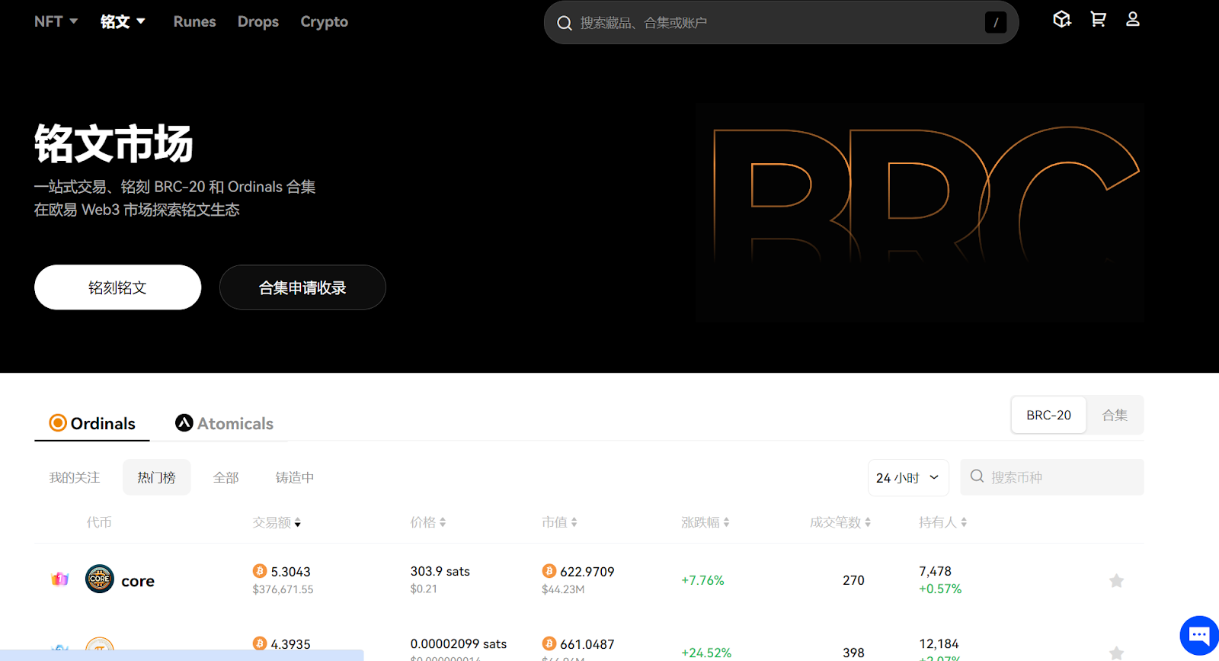Select the 铸造中 filter tab
The width and height of the screenshot is (1219, 661).
(x=295, y=477)
